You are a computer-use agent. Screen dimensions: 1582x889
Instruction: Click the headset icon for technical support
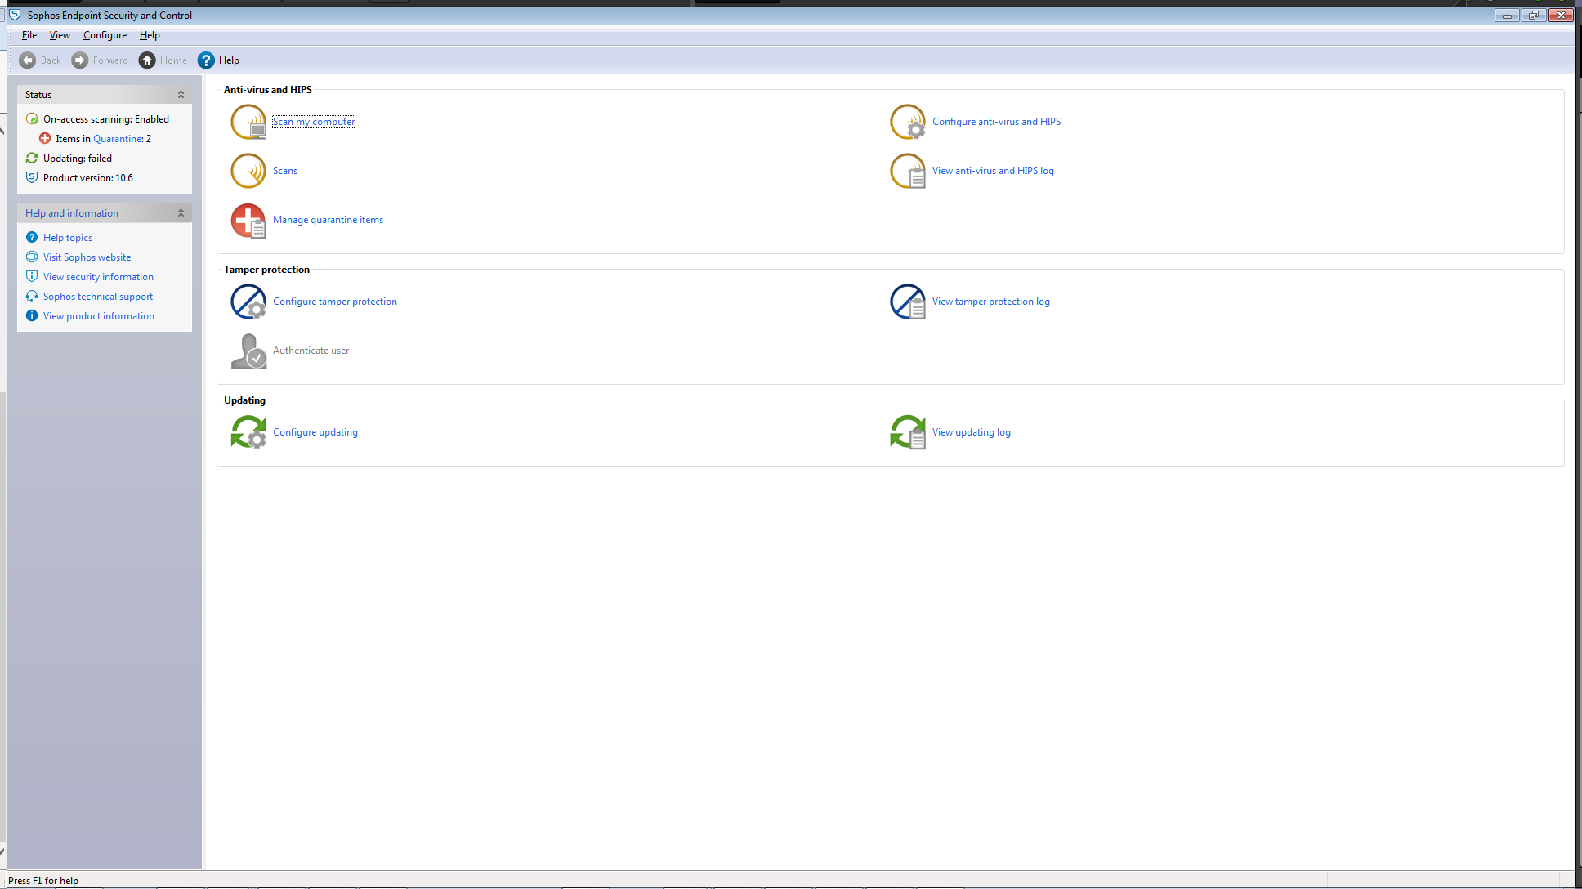tap(32, 297)
